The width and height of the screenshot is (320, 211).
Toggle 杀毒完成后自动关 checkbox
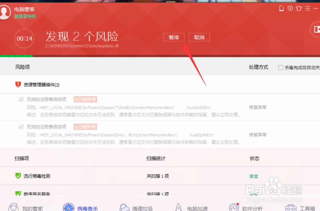281,67
